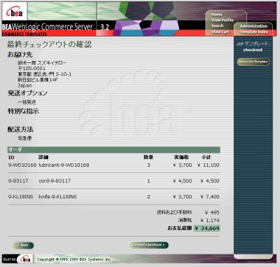Select lubricant-9-WD10168 item description
280x267 pixels.
tap(64, 165)
